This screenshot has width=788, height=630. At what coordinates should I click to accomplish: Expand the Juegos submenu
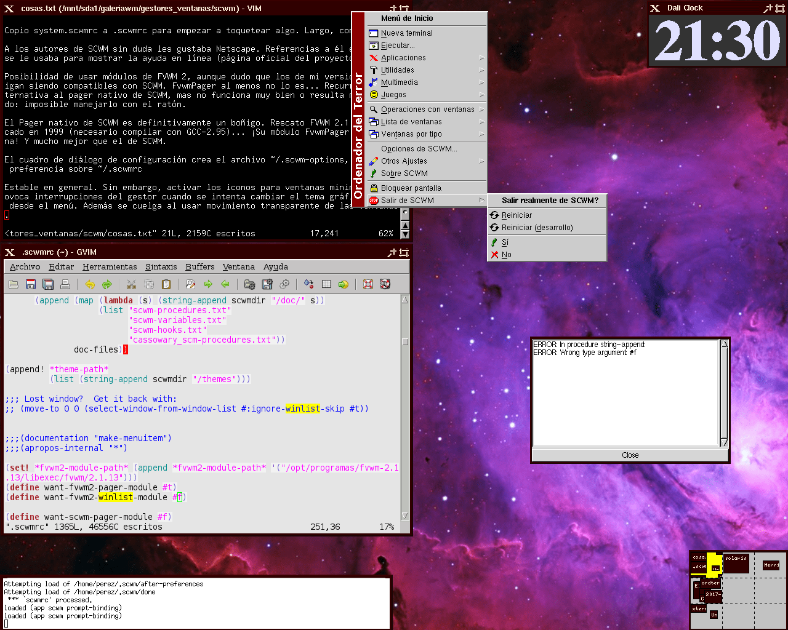click(x=427, y=95)
